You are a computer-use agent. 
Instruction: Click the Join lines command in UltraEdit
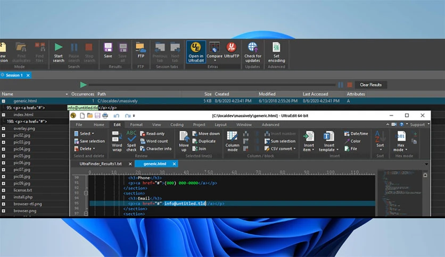pos(199,149)
